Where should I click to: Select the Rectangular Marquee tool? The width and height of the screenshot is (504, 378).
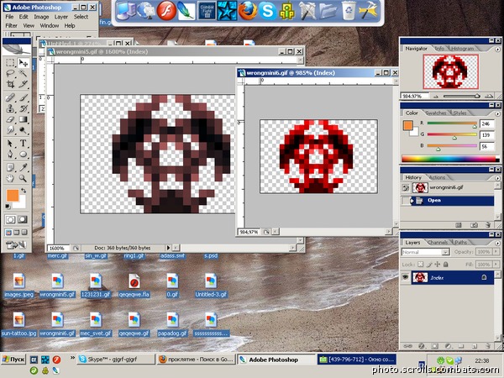point(10,63)
